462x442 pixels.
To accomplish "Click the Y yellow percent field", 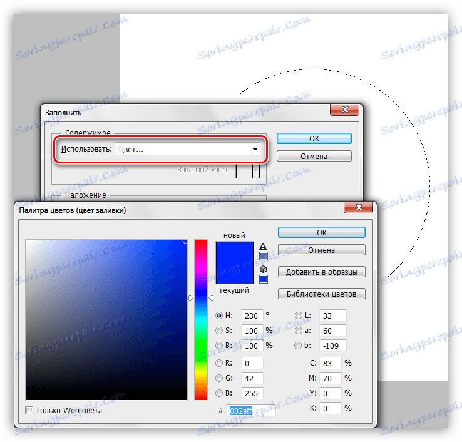I will click(331, 393).
